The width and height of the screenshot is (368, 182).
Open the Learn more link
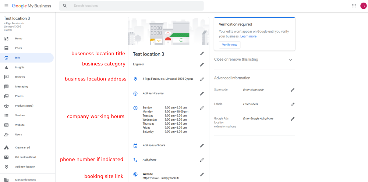click(x=248, y=36)
